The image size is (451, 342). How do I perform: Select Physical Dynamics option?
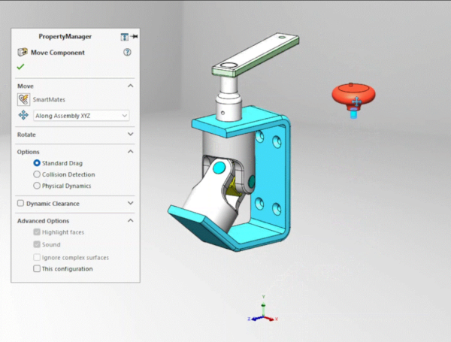tap(37, 186)
